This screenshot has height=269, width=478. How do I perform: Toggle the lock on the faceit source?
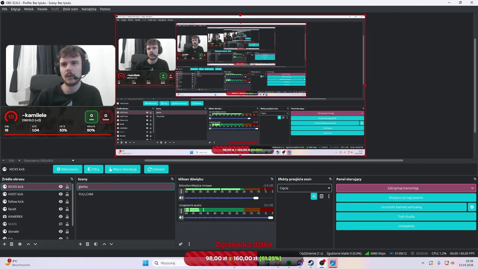tap(67, 209)
